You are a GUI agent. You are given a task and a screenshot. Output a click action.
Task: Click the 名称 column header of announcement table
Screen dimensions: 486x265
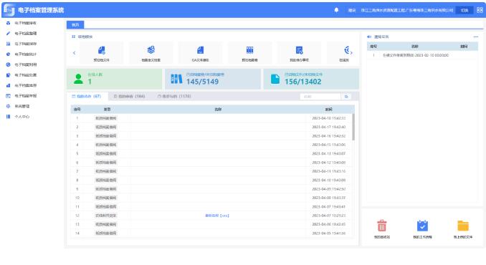[415, 47]
